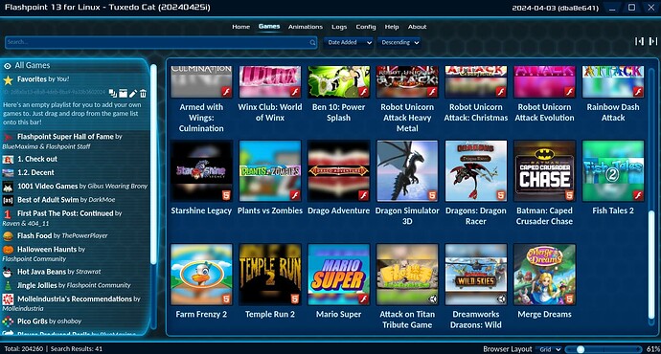The image size is (661, 354).
Task: Click the search magnifier icon
Action: coord(312,42)
